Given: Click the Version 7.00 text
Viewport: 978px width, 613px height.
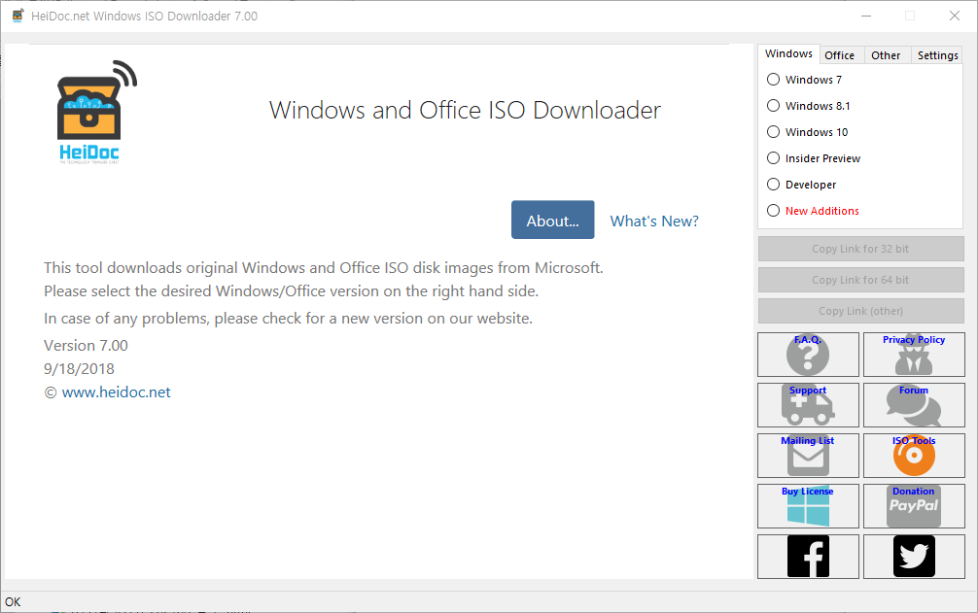Looking at the screenshot, I should tap(87, 346).
